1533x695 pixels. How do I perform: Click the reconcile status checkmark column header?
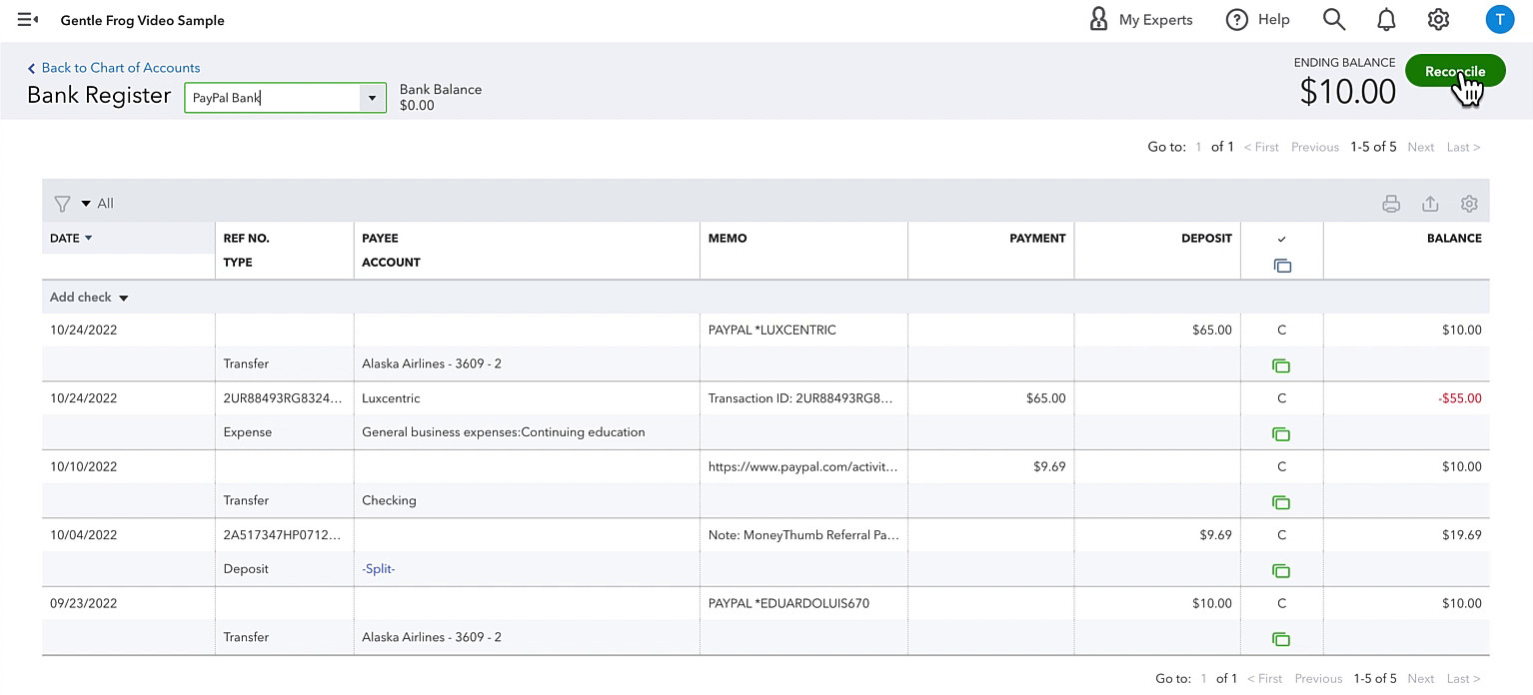pos(1282,239)
